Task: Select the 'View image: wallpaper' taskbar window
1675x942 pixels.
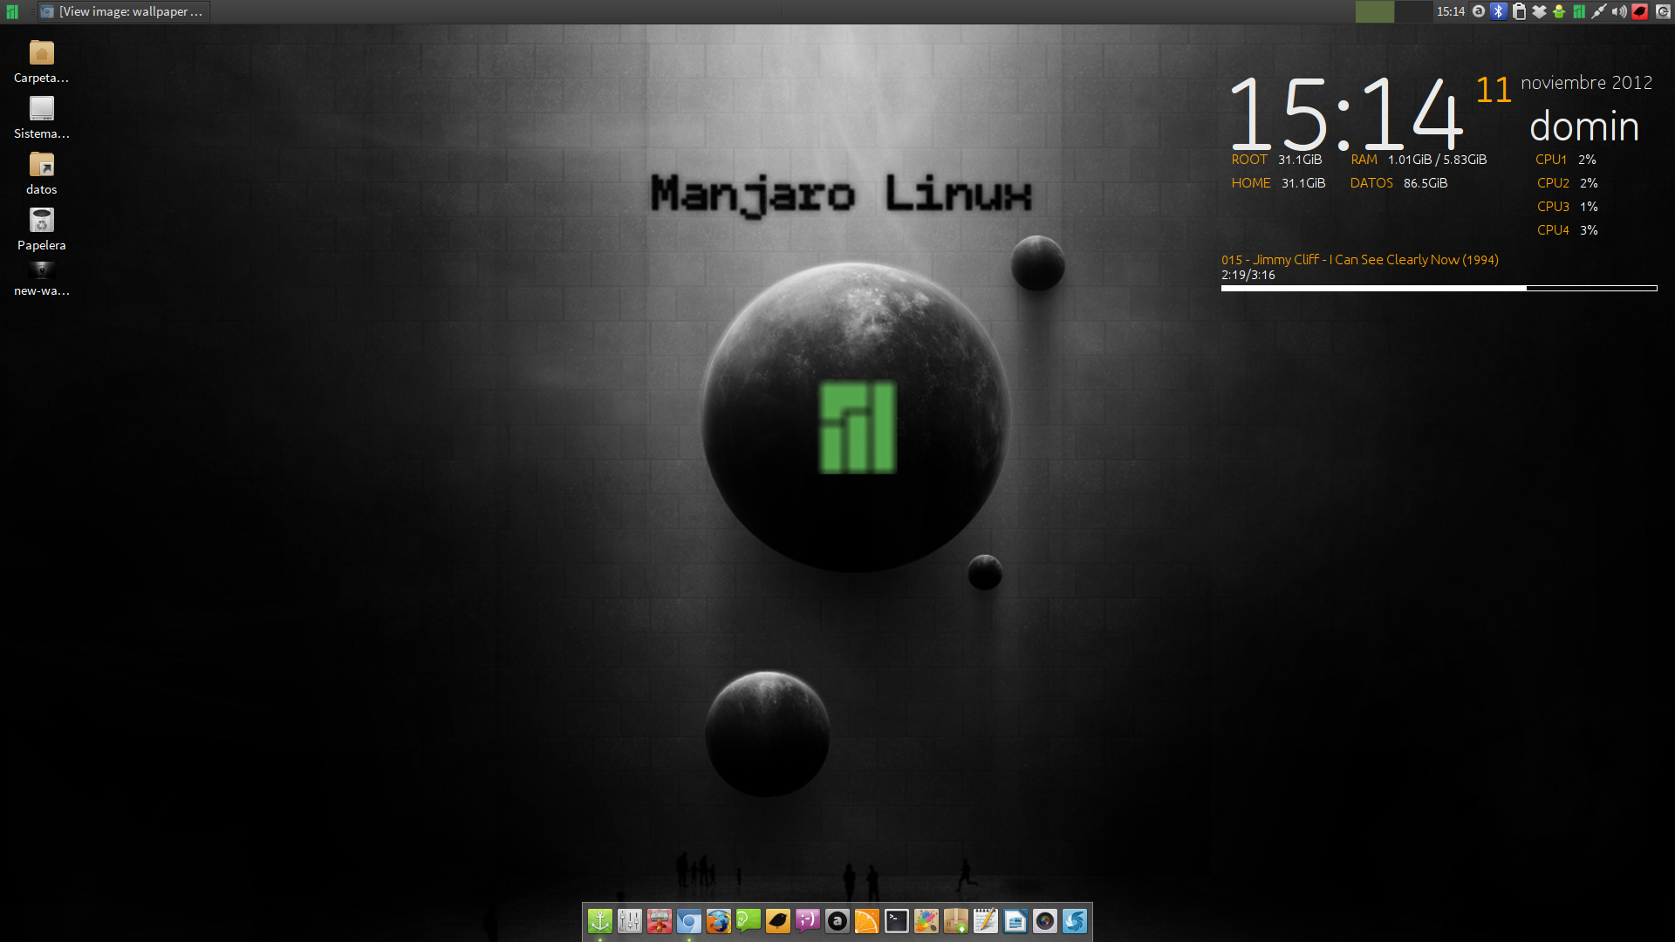Action: [x=123, y=11]
